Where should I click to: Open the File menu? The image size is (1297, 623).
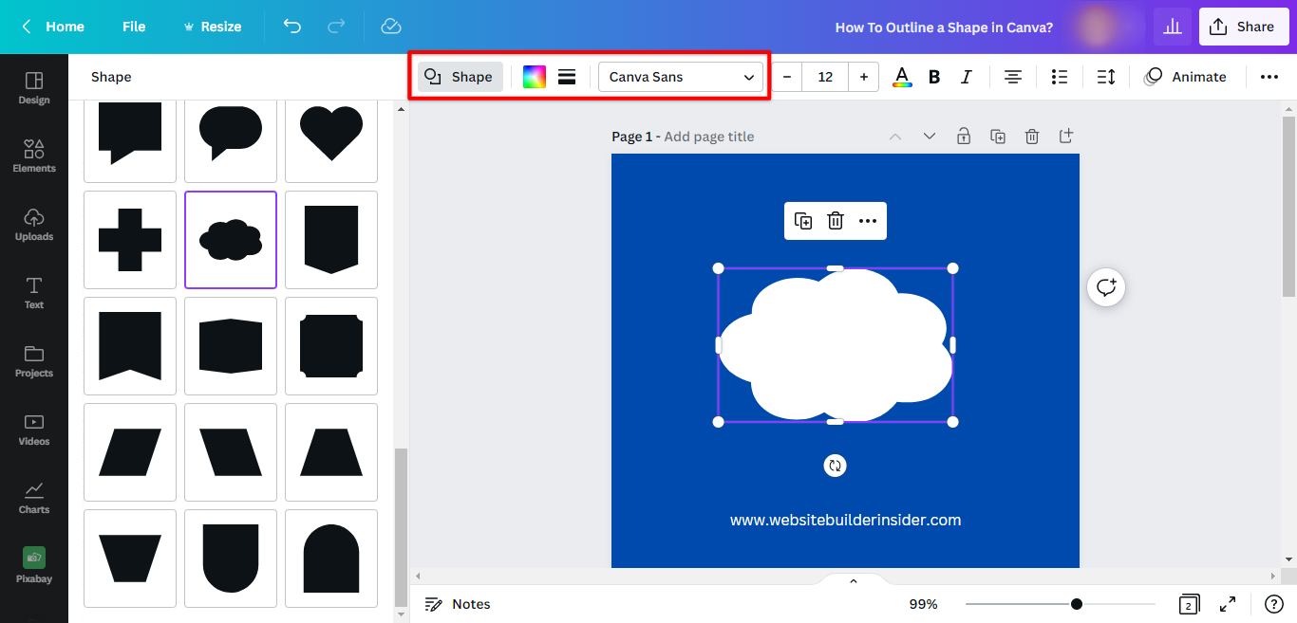click(x=134, y=27)
